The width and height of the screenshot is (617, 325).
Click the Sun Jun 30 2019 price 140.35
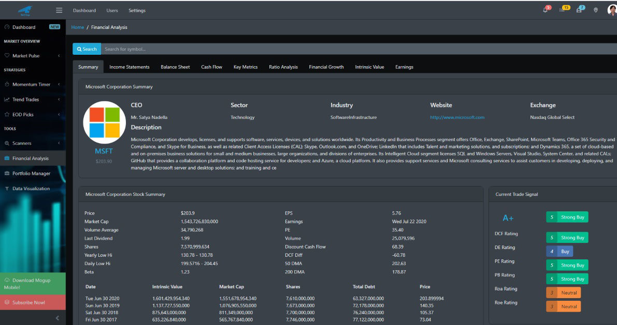click(x=426, y=306)
